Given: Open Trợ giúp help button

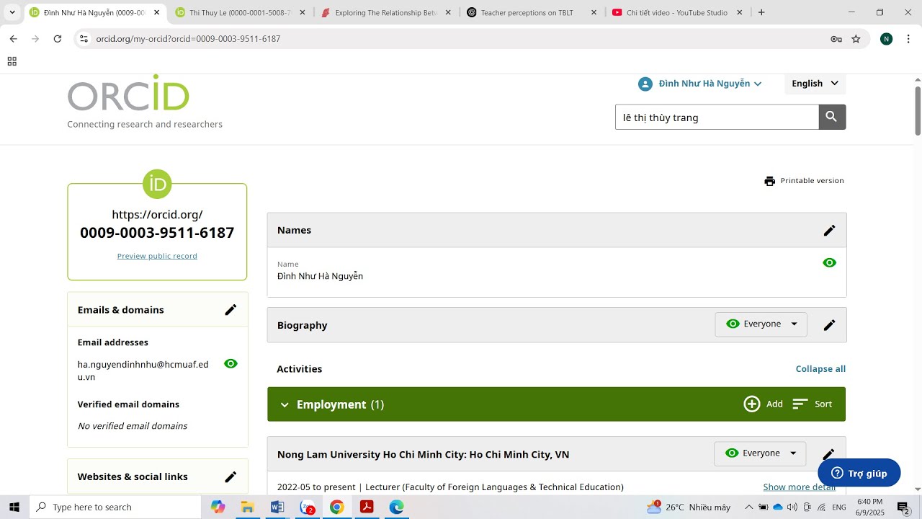Looking at the screenshot, I should [x=859, y=473].
